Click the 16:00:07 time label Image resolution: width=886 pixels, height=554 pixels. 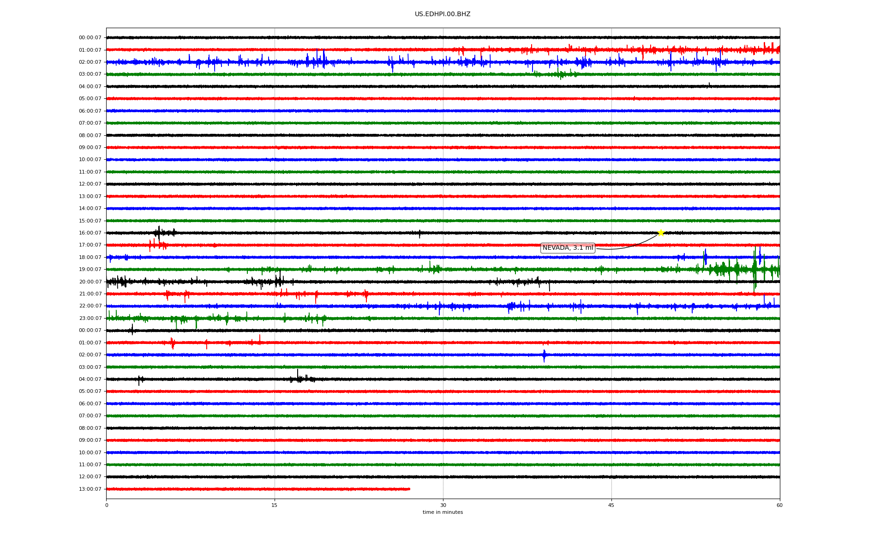(x=90, y=233)
